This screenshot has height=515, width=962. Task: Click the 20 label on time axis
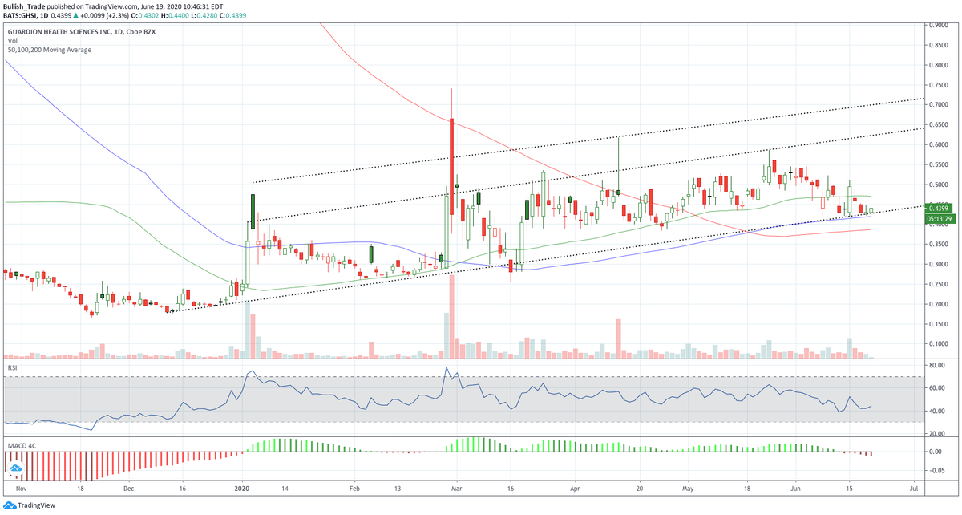639,487
